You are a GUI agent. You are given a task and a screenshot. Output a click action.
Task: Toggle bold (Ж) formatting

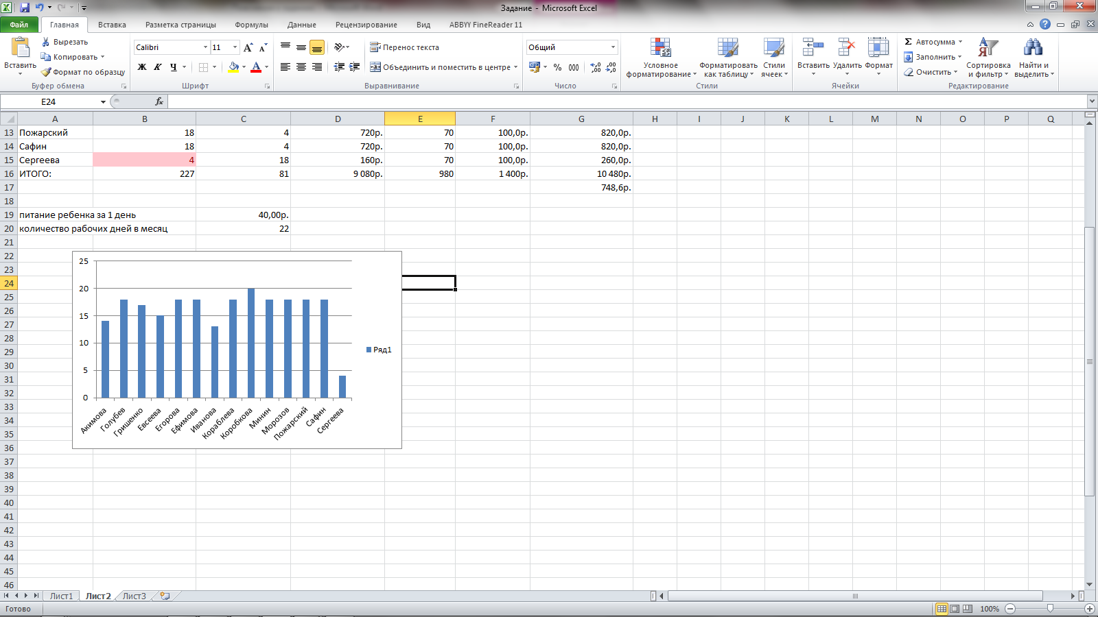tap(142, 67)
